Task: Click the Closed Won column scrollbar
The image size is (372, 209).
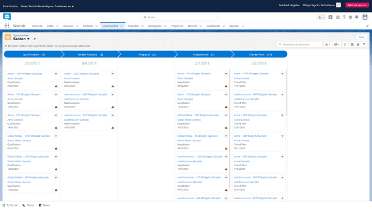Action: pos(286,92)
